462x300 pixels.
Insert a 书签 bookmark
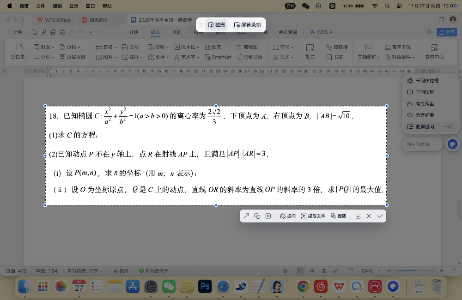coord(336,57)
